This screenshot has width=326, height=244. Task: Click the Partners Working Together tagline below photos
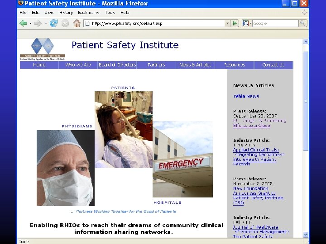pos(124,211)
